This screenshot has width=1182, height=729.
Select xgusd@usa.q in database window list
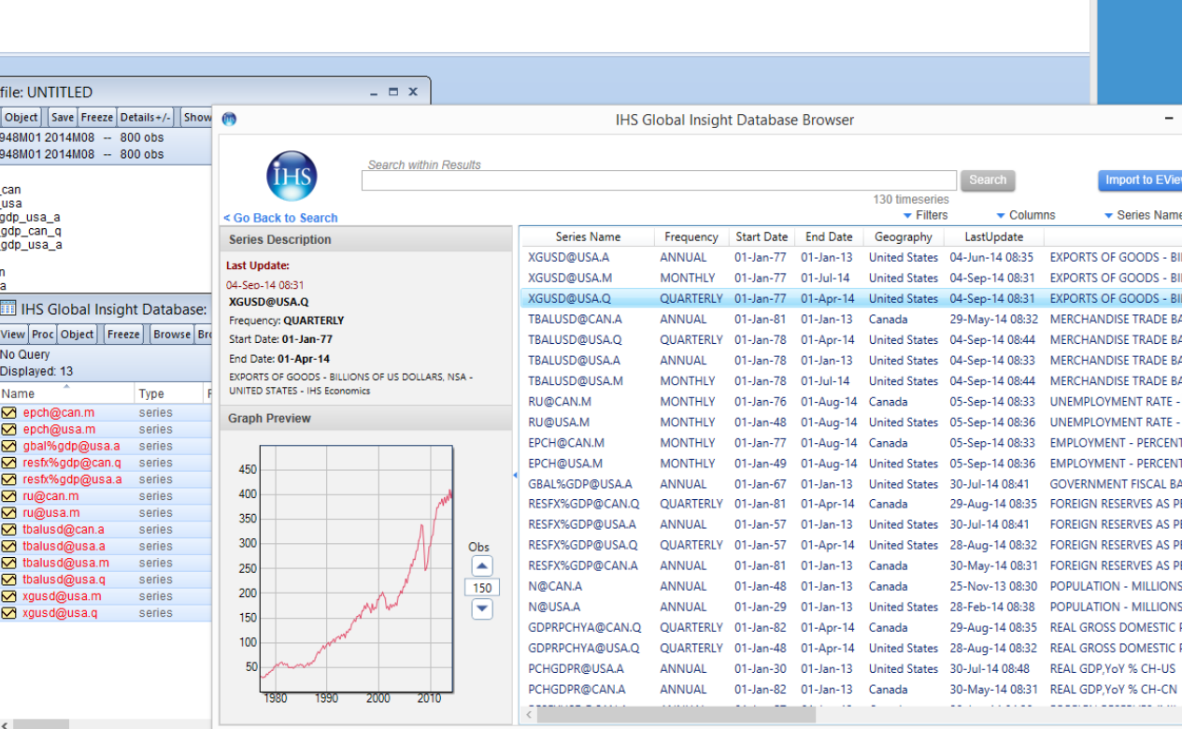(106, 613)
